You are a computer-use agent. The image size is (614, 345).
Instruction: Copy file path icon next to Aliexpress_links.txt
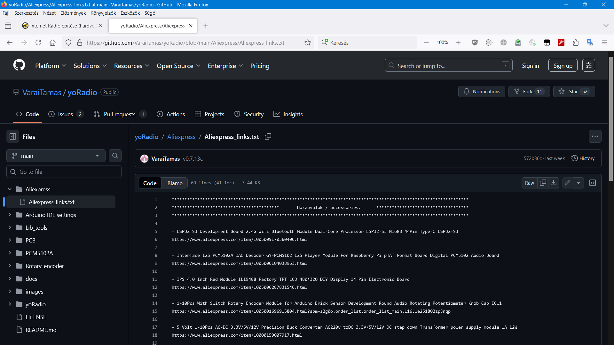coord(268,136)
